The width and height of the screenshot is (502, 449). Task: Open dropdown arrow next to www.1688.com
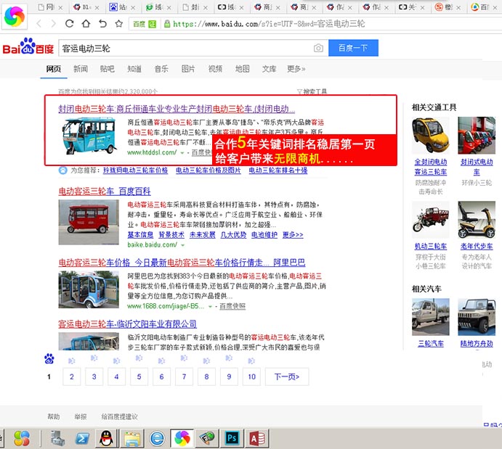[210, 307]
